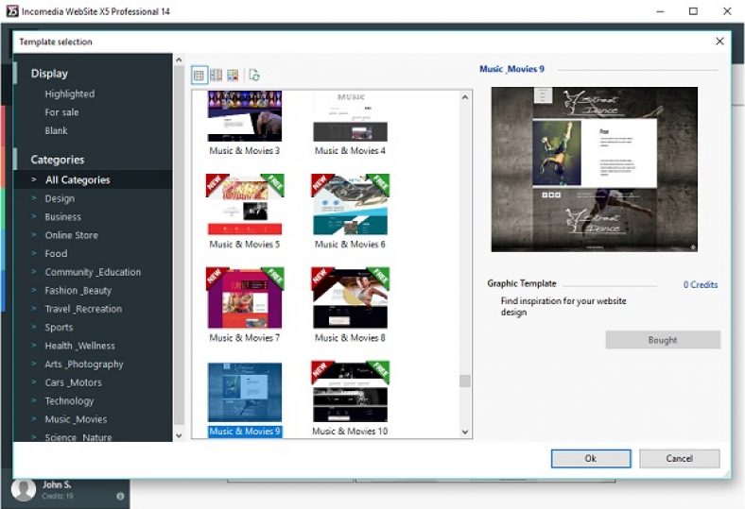Select the small thumbnails view icon
The image size is (745, 509).
pos(199,75)
